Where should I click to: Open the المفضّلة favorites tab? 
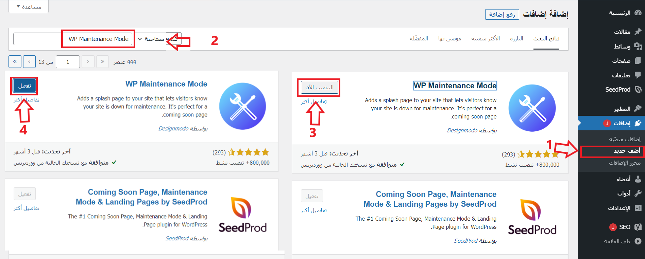click(419, 39)
